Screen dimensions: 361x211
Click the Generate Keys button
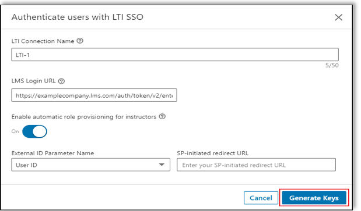tap(314, 198)
